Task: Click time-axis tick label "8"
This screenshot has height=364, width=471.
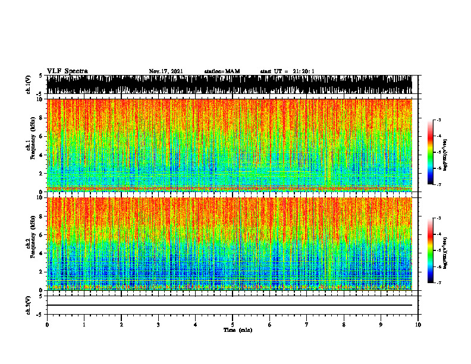Action: point(344,325)
